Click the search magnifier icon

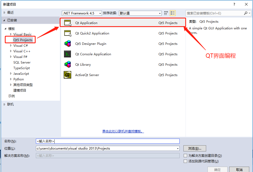click(246, 13)
